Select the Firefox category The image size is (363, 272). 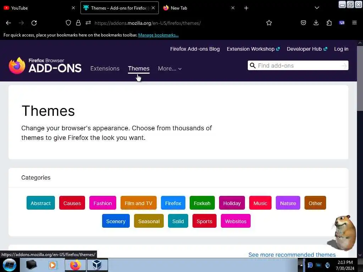click(x=173, y=203)
